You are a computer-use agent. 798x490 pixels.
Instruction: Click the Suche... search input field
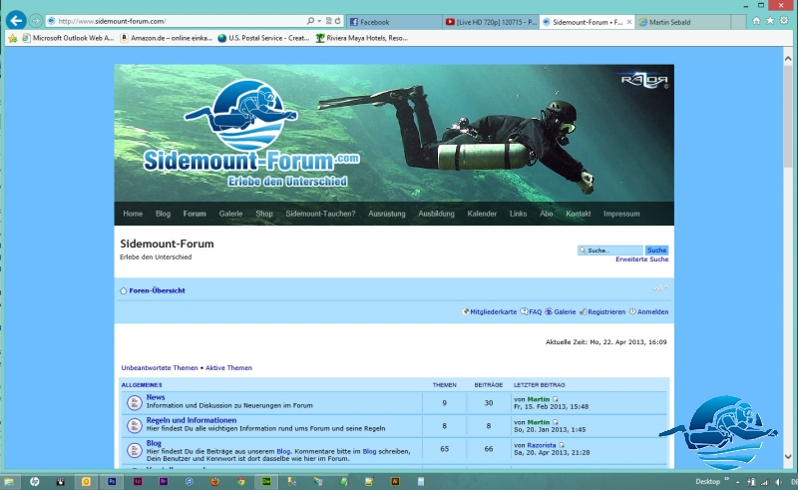[610, 250]
